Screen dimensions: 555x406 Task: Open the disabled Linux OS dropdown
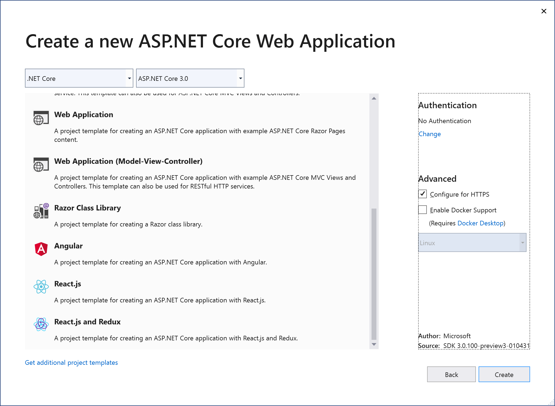click(x=472, y=242)
